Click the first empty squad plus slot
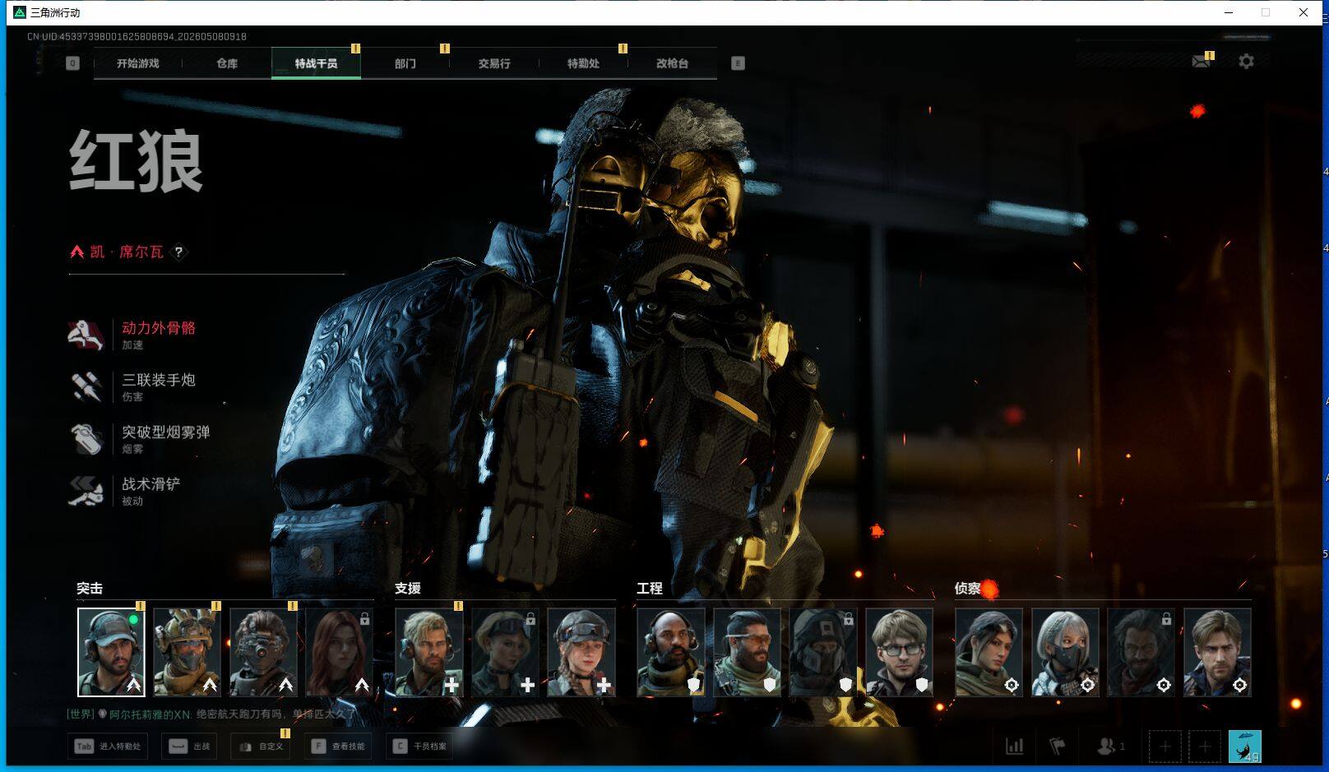The image size is (1329, 772). [1165, 747]
